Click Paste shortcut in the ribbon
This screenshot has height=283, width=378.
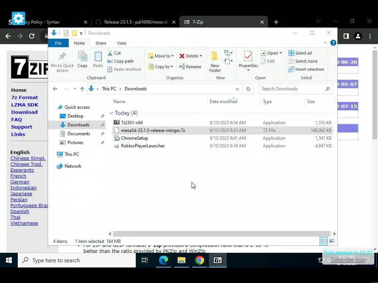(x=124, y=69)
